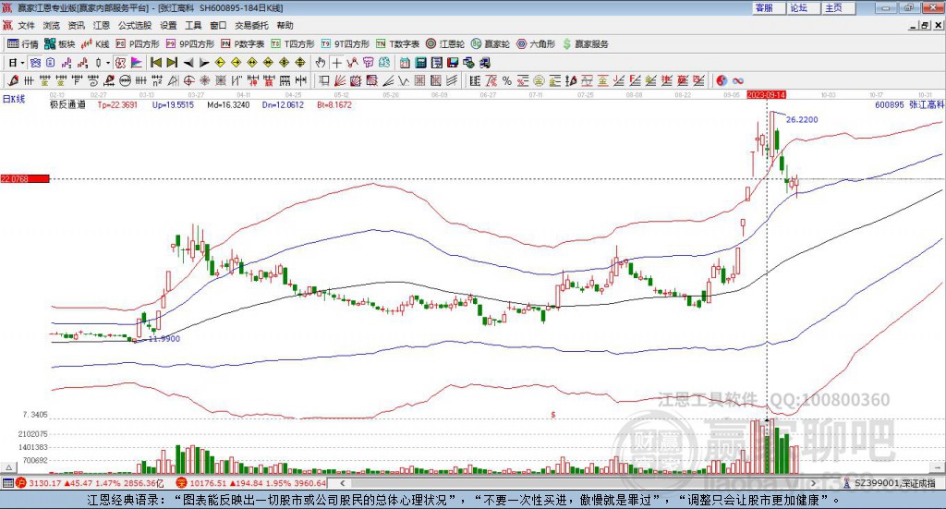The image size is (946, 509).
Task: Open the 江恩轮 Gann wheel
Action: [x=445, y=44]
